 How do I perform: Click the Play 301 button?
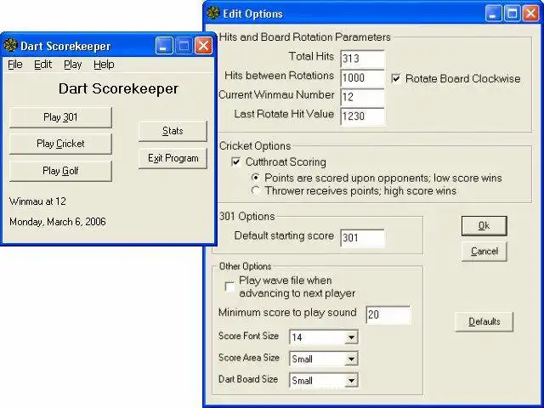(x=60, y=117)
